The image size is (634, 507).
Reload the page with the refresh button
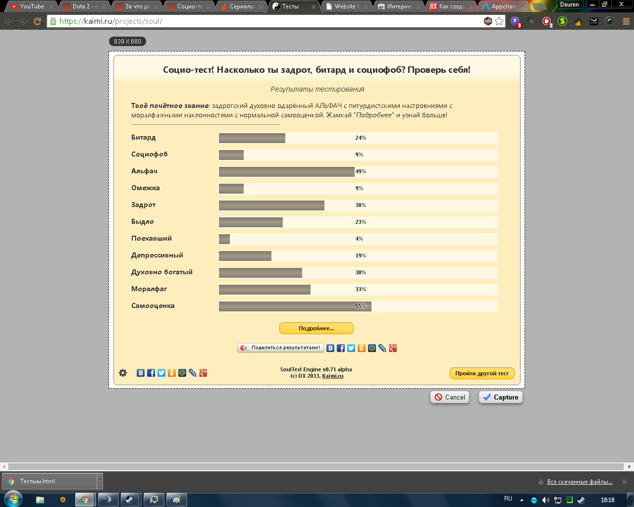37,21
